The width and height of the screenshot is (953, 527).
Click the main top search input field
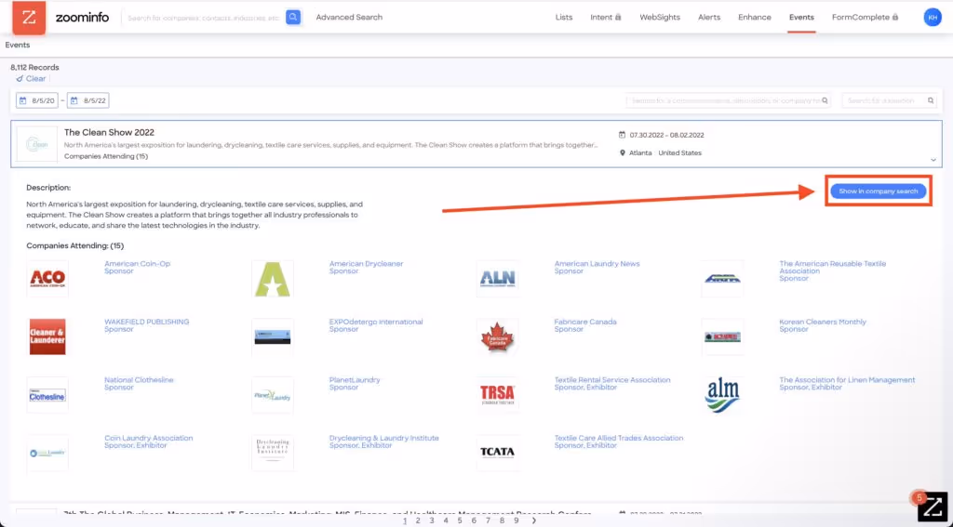(x=204, y=18)
